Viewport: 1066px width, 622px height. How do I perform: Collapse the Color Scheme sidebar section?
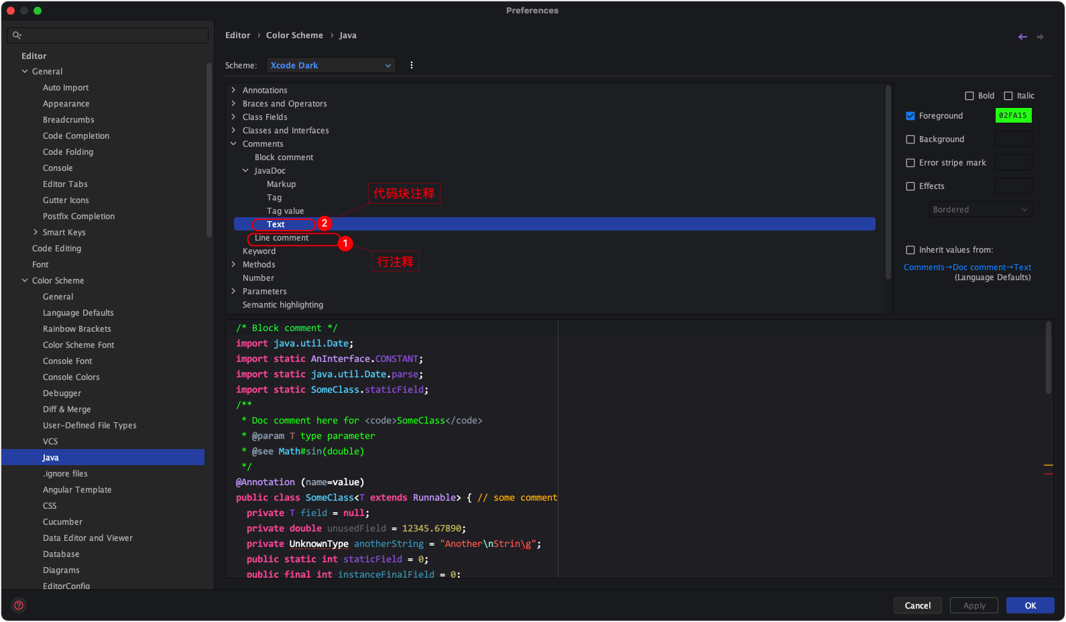pos(25,280)
